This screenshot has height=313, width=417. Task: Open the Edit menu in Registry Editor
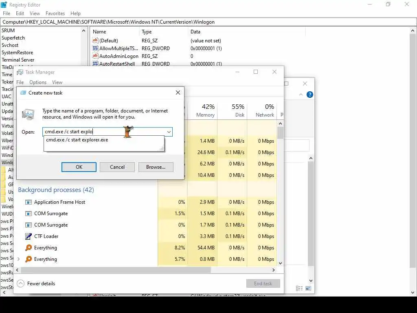pos(20,13)
